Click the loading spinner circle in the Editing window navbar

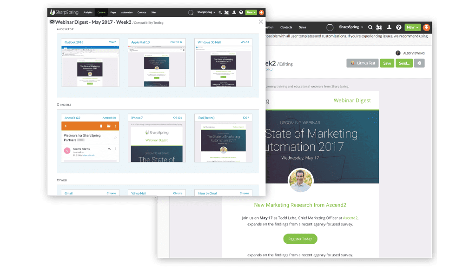(330, 27)
